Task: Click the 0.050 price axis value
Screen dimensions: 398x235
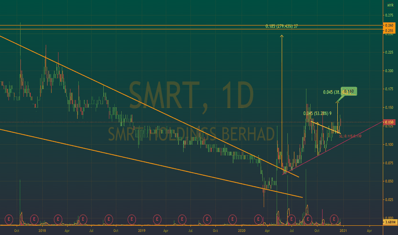Action: [x=389, y=181]
